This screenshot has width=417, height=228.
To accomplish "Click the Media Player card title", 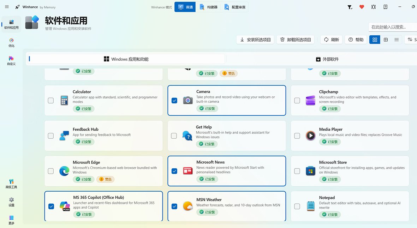I will pos(330,129).
